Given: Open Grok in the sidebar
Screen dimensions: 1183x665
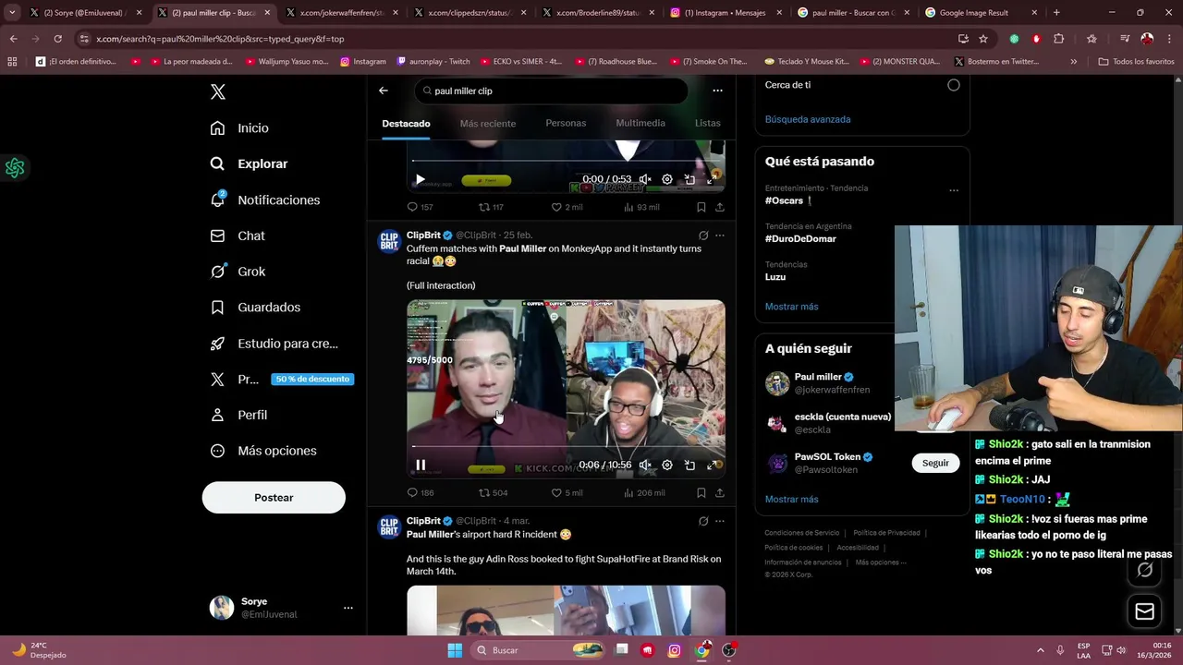Looking at the screenshot, I should click(237, 272).
